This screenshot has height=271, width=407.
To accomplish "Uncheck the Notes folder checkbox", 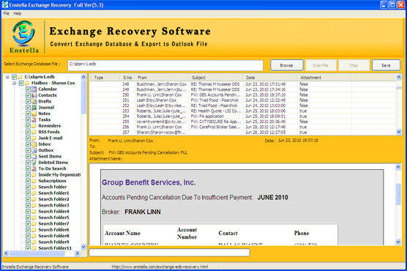I will coord(28,114).
